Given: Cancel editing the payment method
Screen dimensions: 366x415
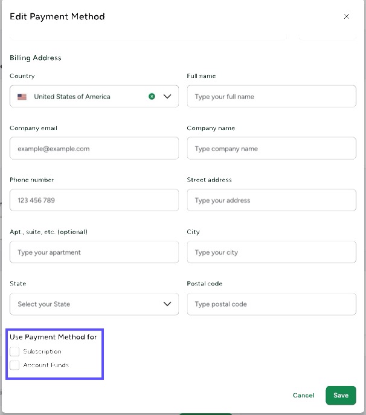Looking at the screenshot, I should [x=303, y=396].
